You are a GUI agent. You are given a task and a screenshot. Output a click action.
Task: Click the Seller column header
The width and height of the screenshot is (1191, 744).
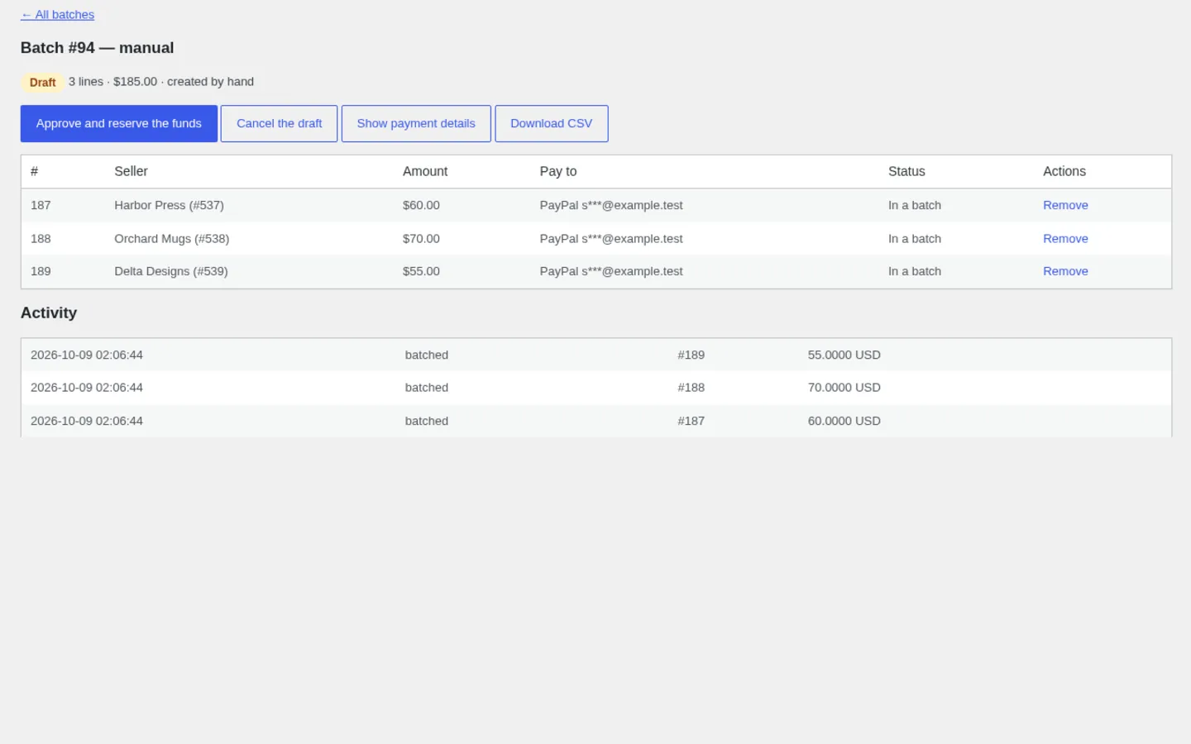[x=131, y=171]
